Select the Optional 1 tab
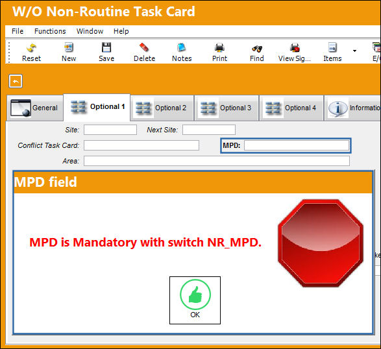The image size is (381, 349). (97, 107)
